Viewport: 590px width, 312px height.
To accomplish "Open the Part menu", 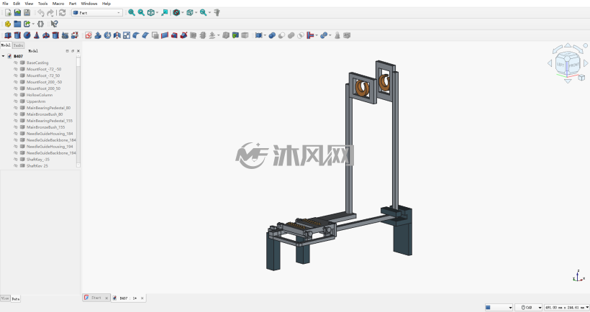I will 73,4.
